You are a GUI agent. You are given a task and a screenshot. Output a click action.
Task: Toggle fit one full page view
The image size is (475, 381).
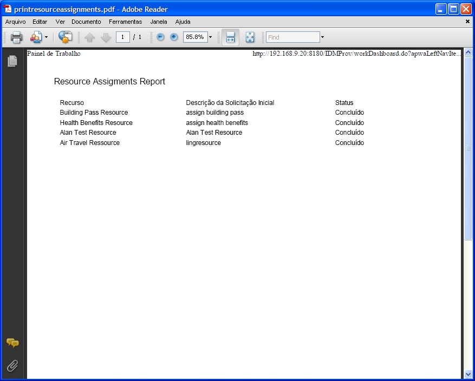[250, 37]
